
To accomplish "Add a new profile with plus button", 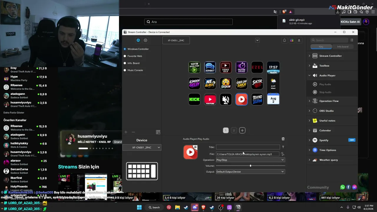I will click(126, 132).
